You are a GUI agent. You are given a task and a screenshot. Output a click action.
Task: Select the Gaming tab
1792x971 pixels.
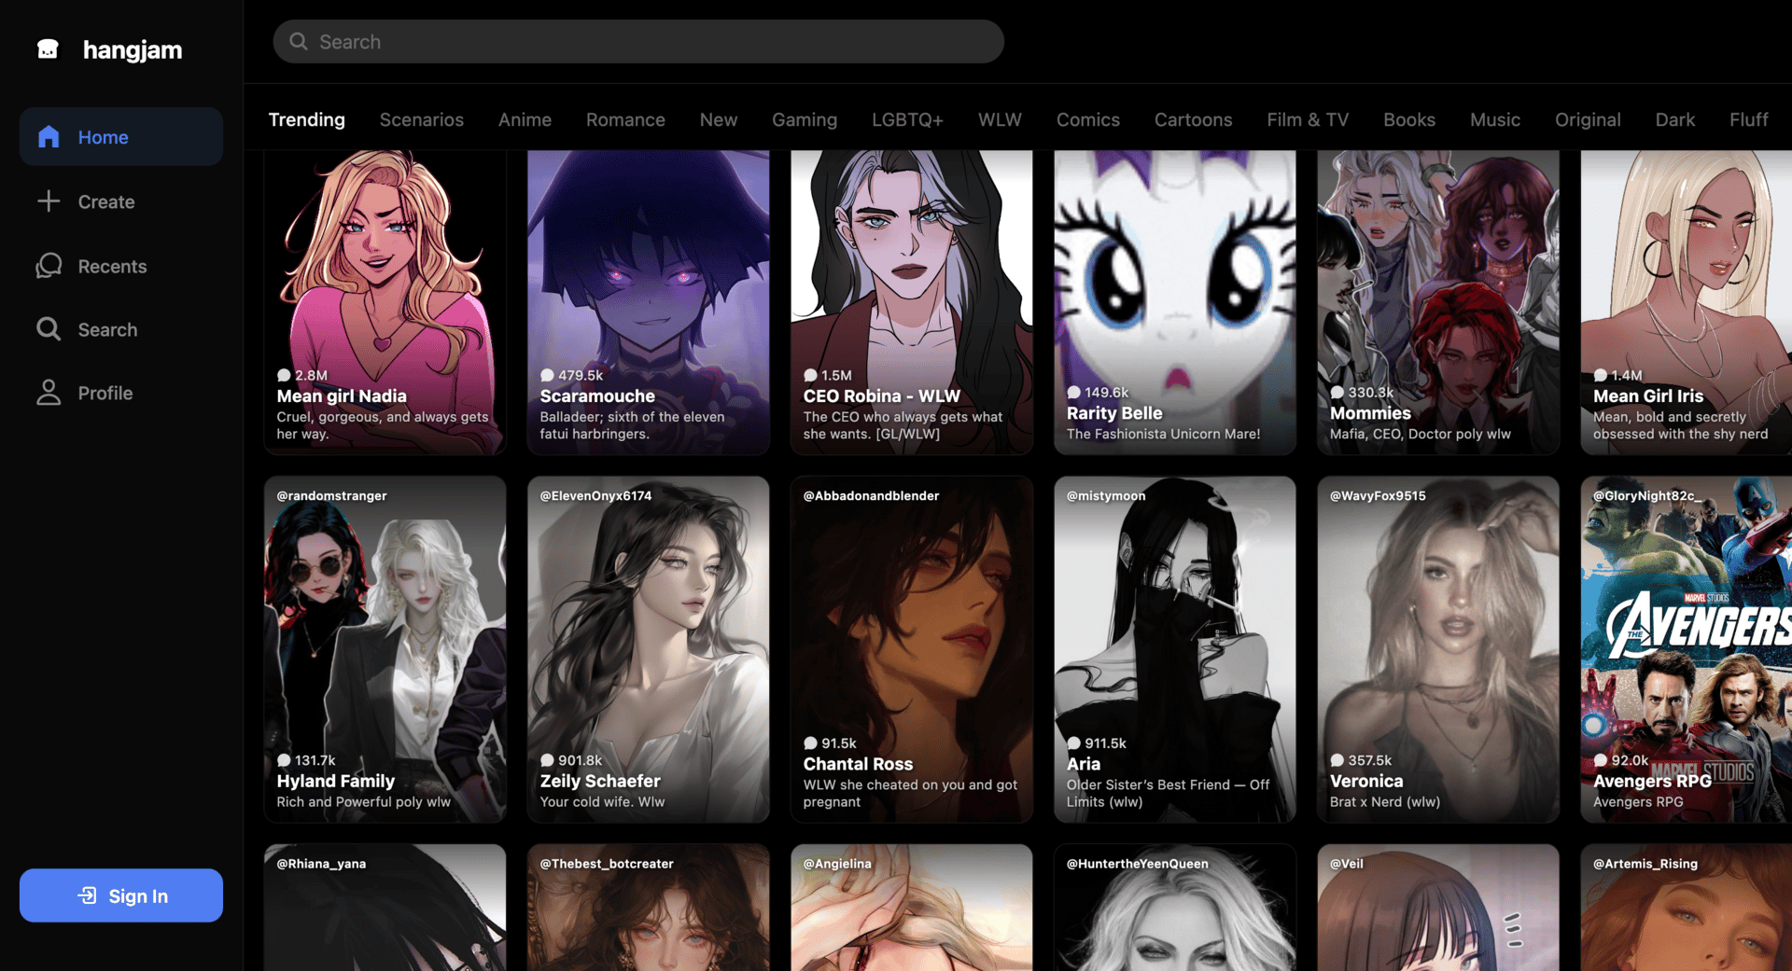pyautogui.click(x=805, y=119)
